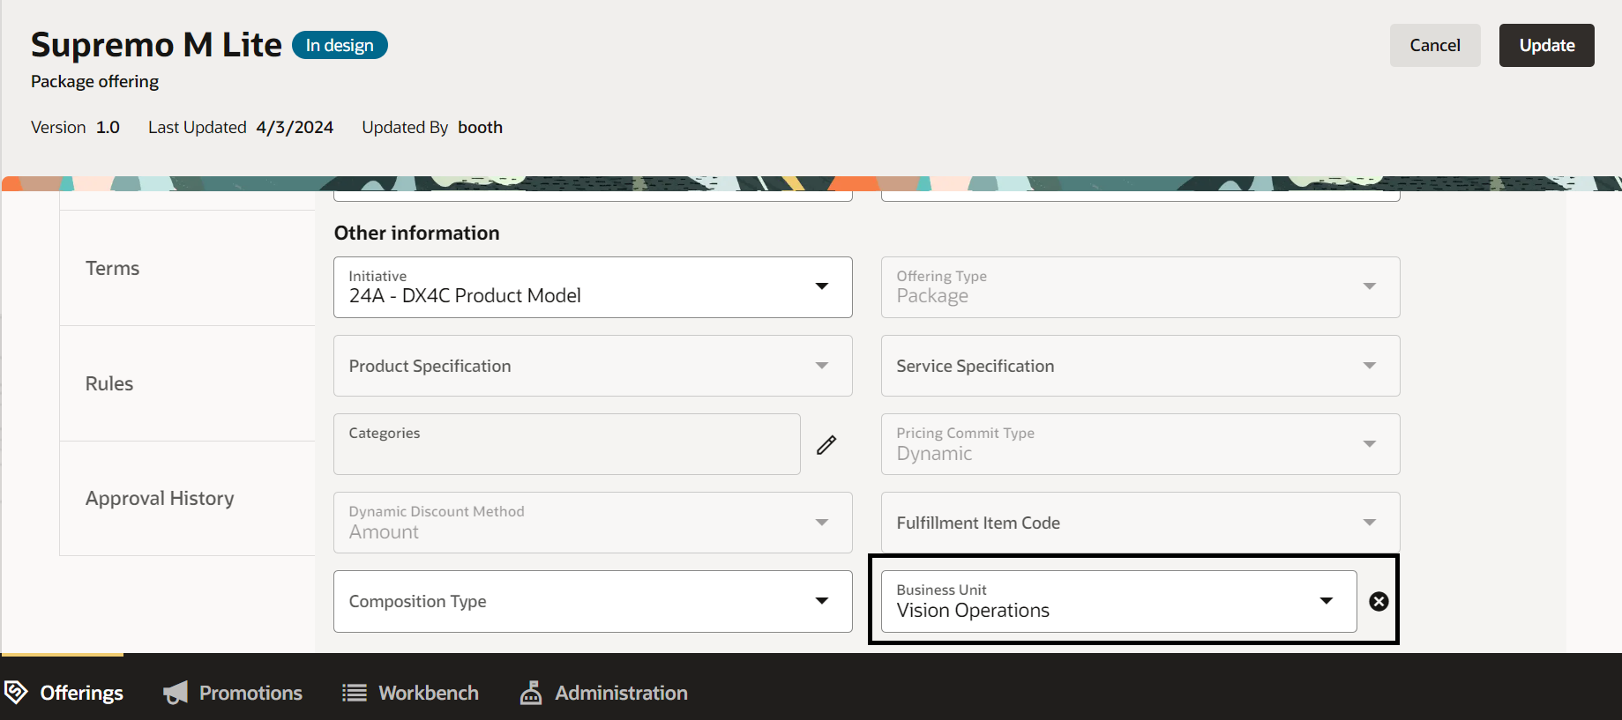Click the Workbench list icon
Image resolution: width=1622 pixels, height=720 pixels.
(x=355, y=693)
